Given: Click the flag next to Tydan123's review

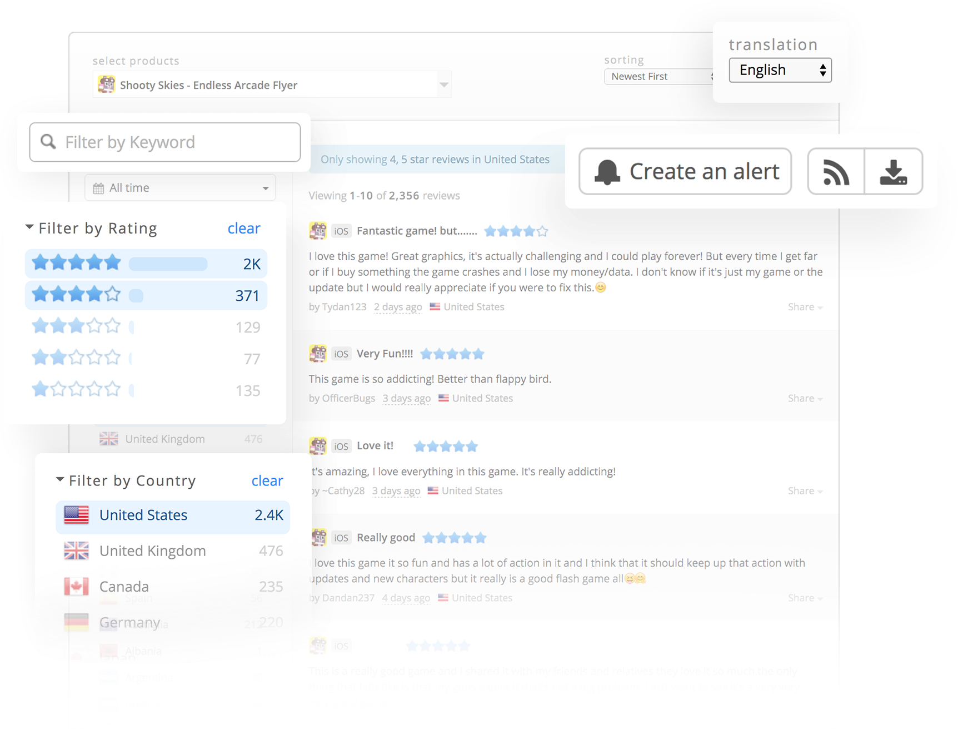Looking at the screenshot, I should coord(435,306).
